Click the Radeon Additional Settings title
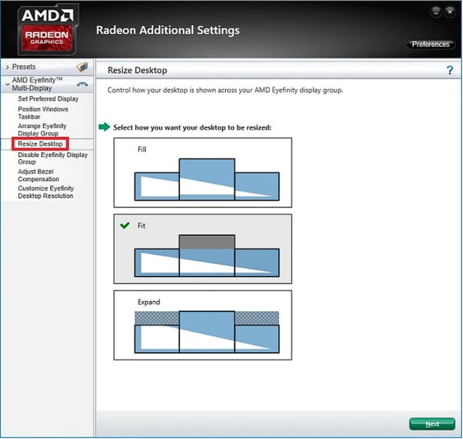This screenshot has height=439, width=463. [168, 30]
